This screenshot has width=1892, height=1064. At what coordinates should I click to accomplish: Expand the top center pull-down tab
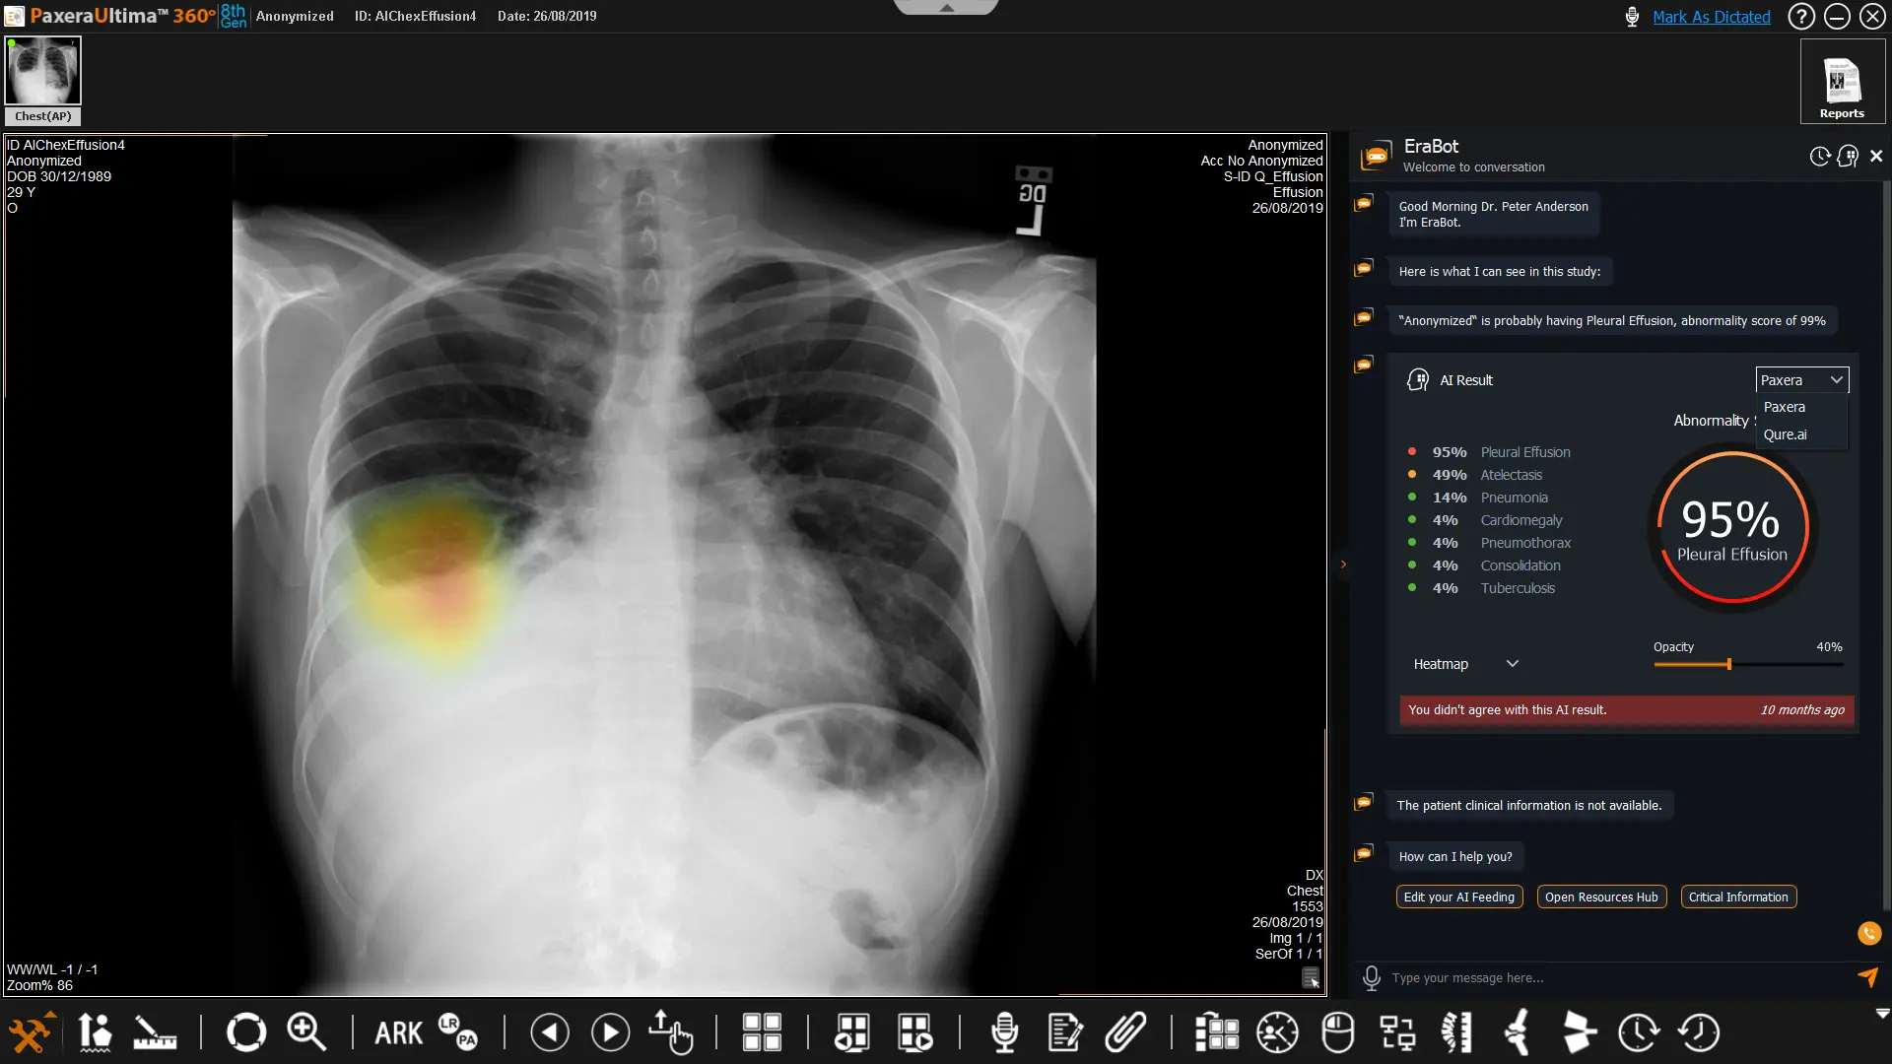(946, 7)
